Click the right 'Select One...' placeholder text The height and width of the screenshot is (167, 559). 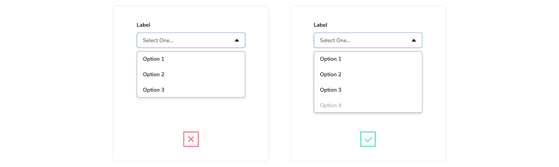(x=335, y=40)
